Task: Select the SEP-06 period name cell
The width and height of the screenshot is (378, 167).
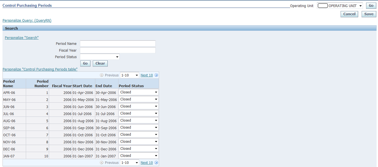Action: point(14,128)
